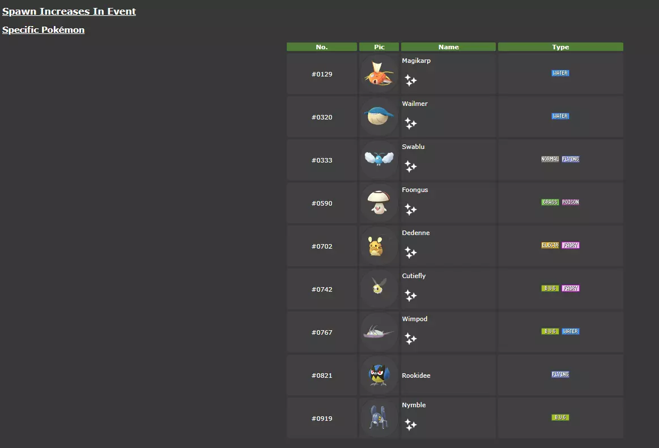Open the Cutiefly name link
This screenshot has height=448, width=659.
414,276
